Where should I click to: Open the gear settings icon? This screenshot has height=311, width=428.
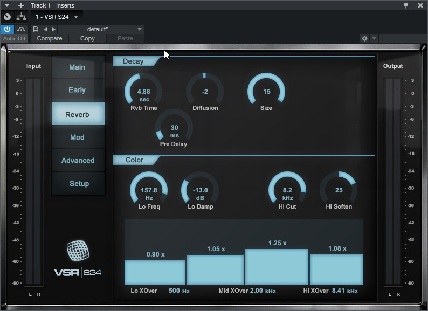click(364, 38)
